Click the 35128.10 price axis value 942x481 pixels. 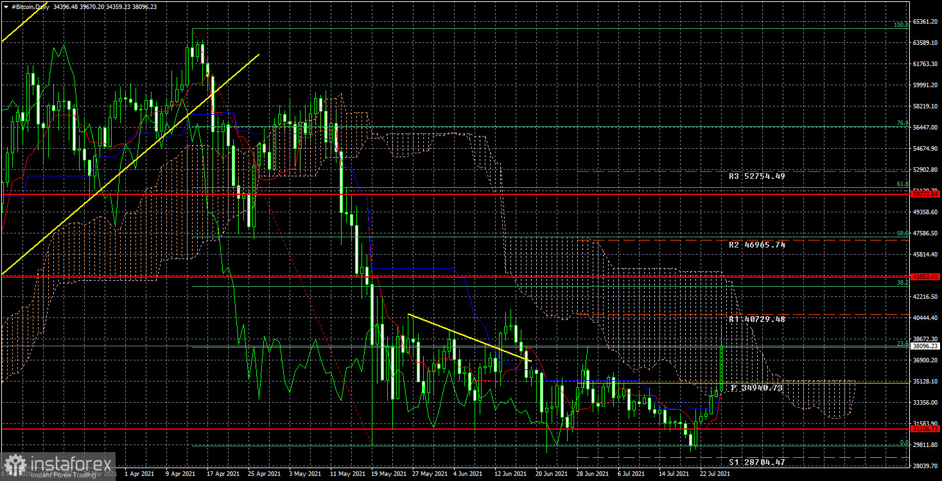[x=926, y=381]
